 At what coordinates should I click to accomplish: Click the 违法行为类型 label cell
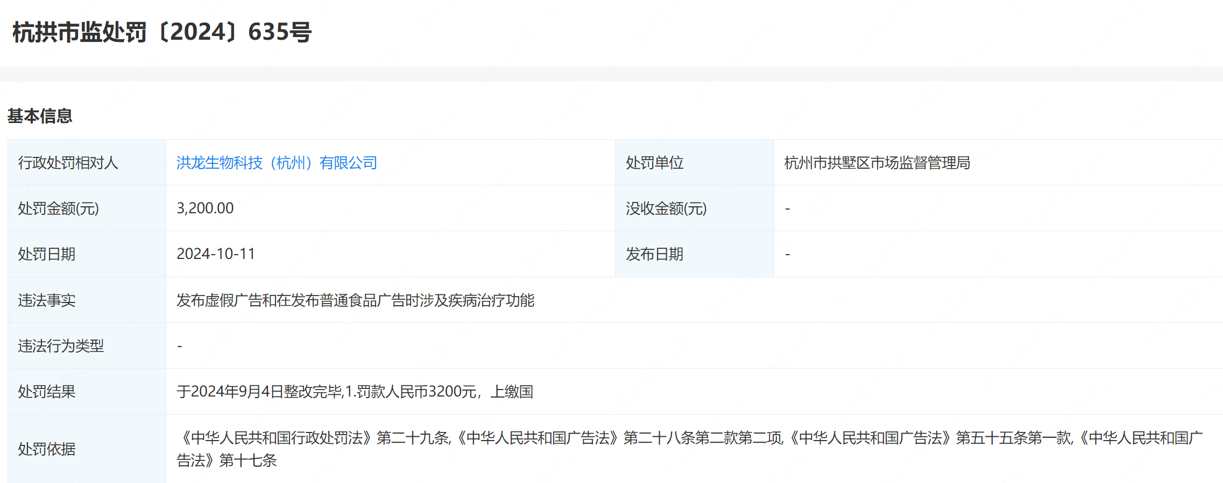tap(61, 346)
